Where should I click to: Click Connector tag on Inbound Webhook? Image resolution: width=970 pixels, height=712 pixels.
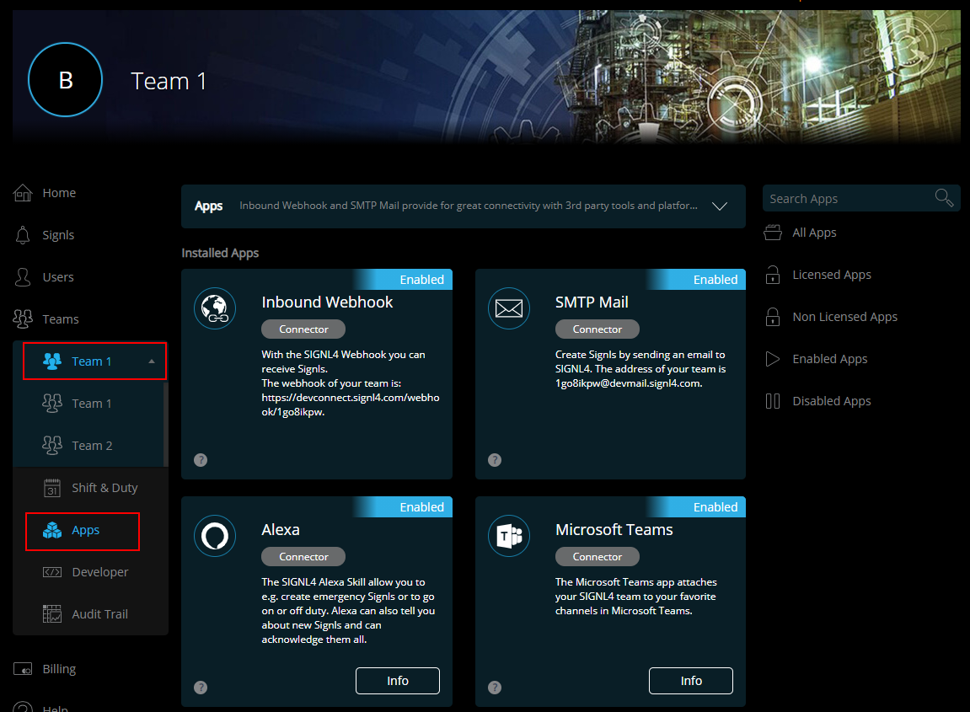[x=303, y=329]
